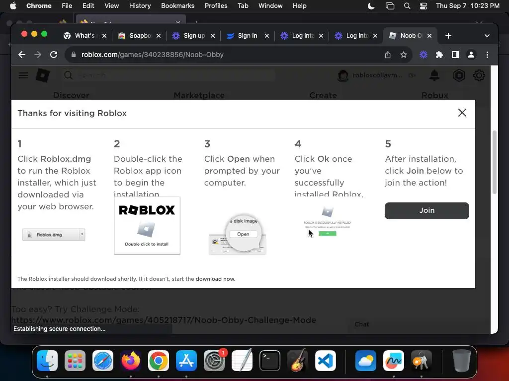509x381 pixels.
Task: Click the Double click to install image
Action: (147, 226)
